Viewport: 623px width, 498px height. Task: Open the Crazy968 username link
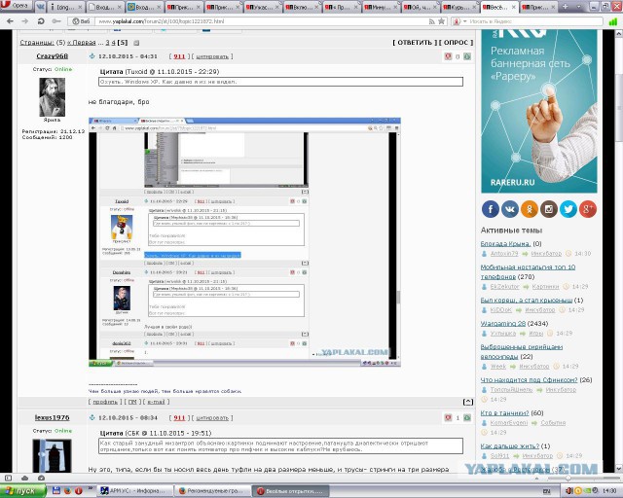tap(52, 56)
